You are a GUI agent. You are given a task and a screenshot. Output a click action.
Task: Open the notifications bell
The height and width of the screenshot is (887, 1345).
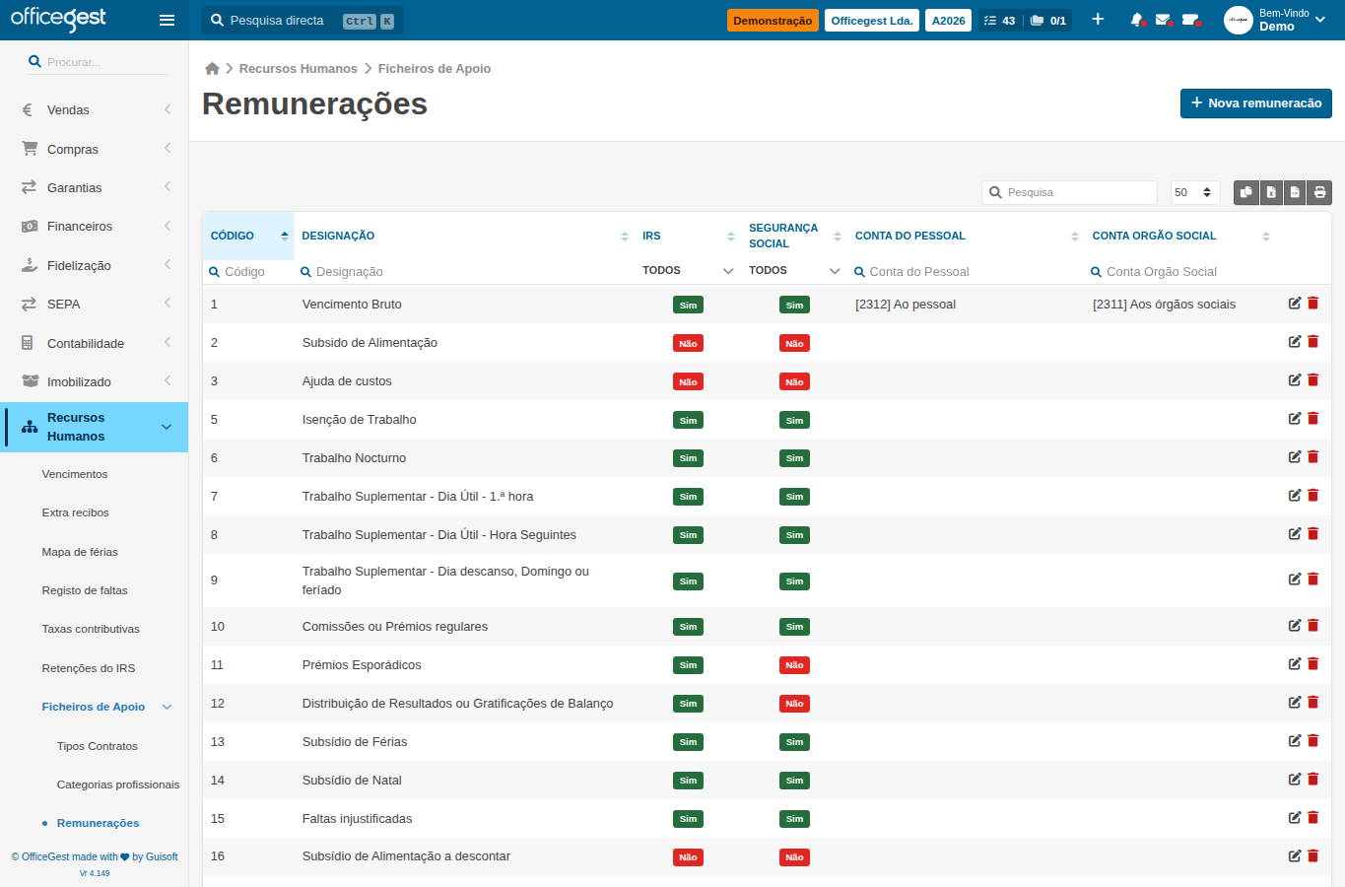pyautogui.click(x=1137, y=20)
